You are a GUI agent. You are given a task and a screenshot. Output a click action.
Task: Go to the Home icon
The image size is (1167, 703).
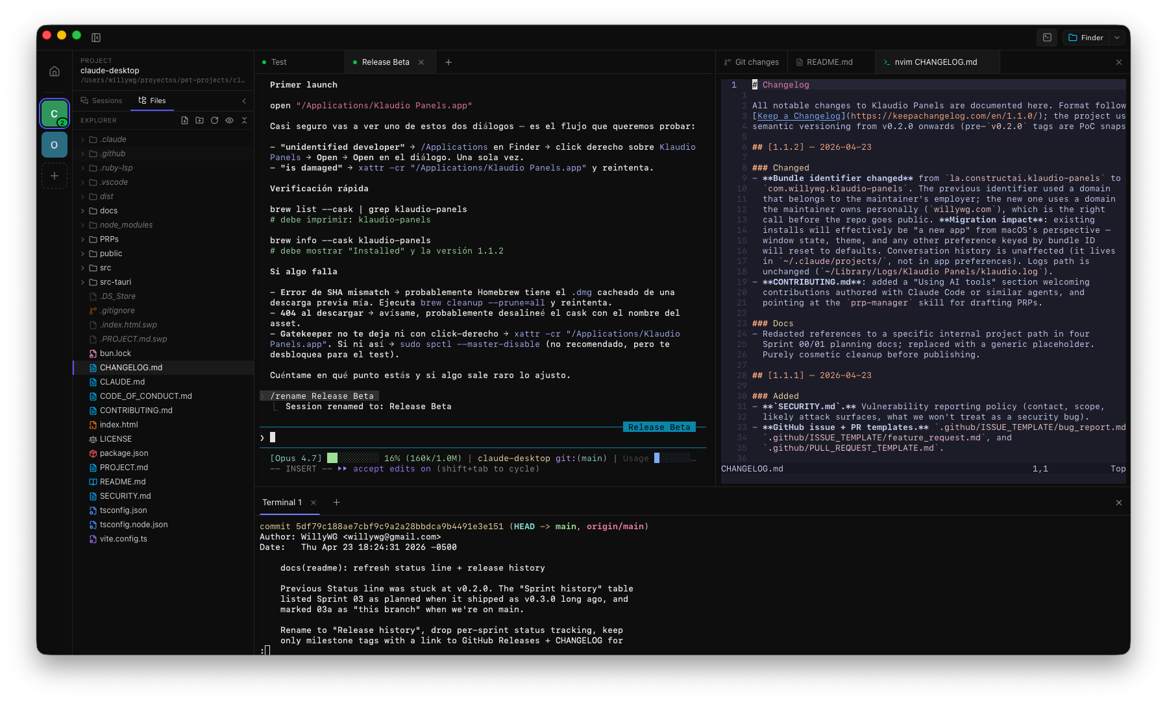[x=55, y=71]
